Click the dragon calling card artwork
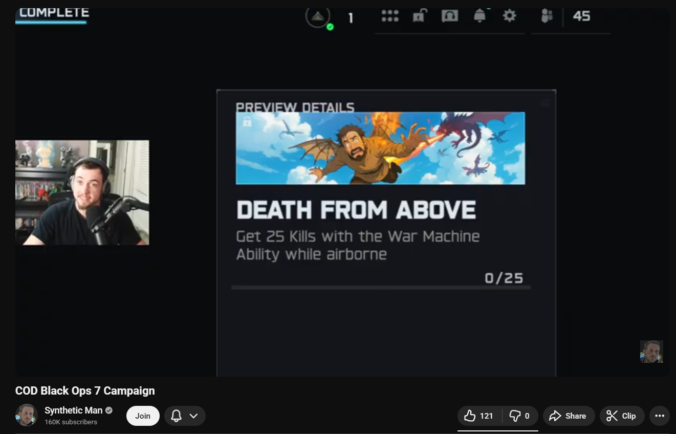This screenshot has width=676, height=434. click(380, 148)
